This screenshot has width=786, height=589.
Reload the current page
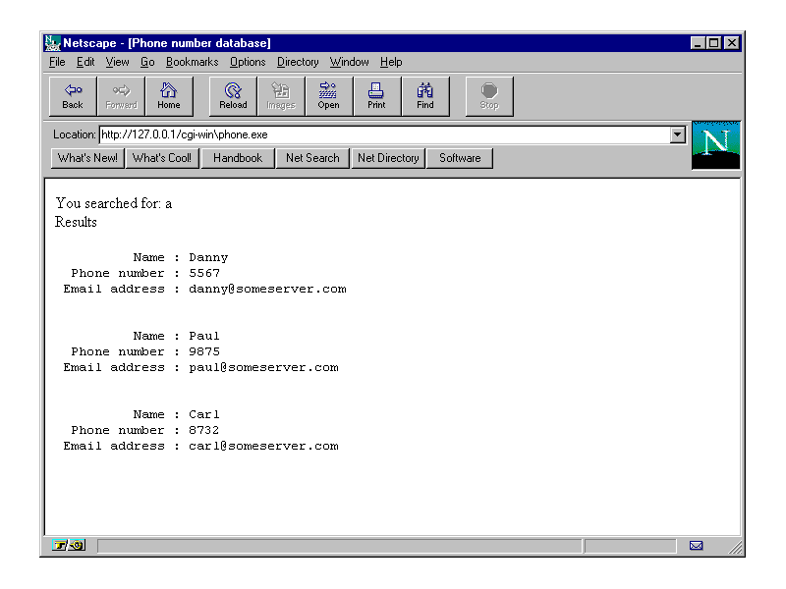[x=233, y=96]
